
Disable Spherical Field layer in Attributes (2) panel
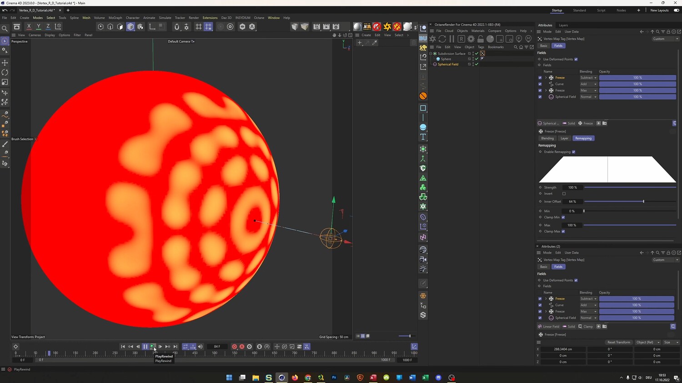click(540, 318)
